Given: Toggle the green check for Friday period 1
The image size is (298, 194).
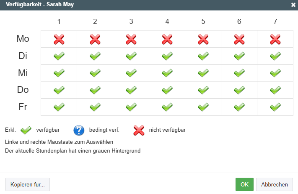Looking at the screenshot, I should pos(59,107).
